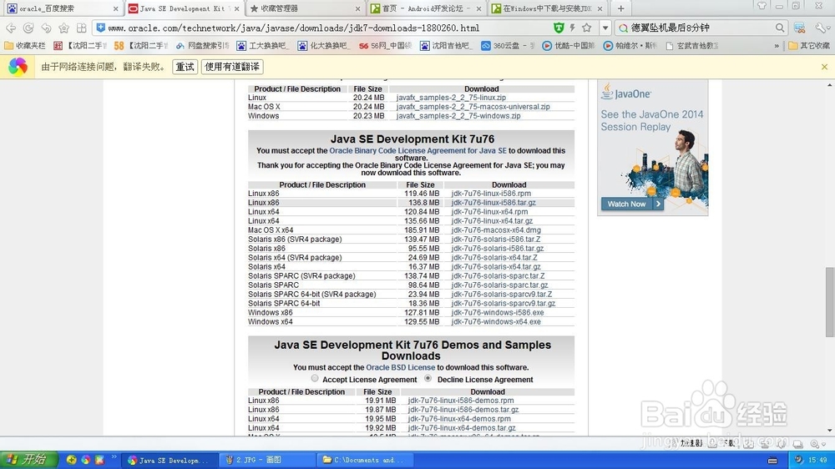The height and width of the screenshot is (469, 835).
Task: Click the colorful browser icon in quick launch
Action: coord(85,460)
